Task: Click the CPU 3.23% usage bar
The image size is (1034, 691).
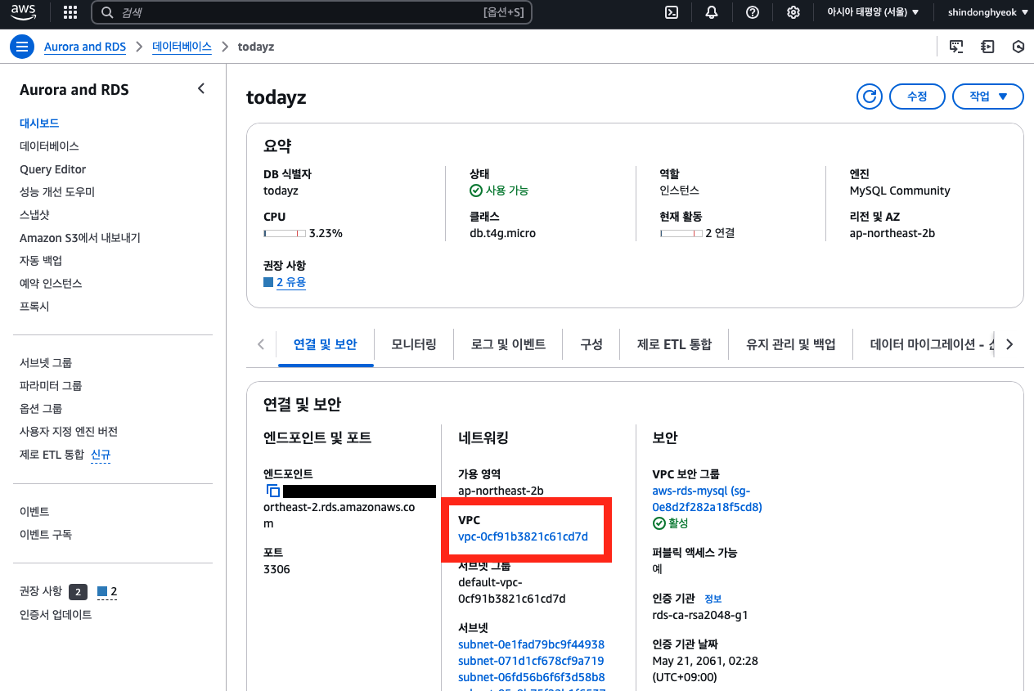Action: click(x=285, y=233)
